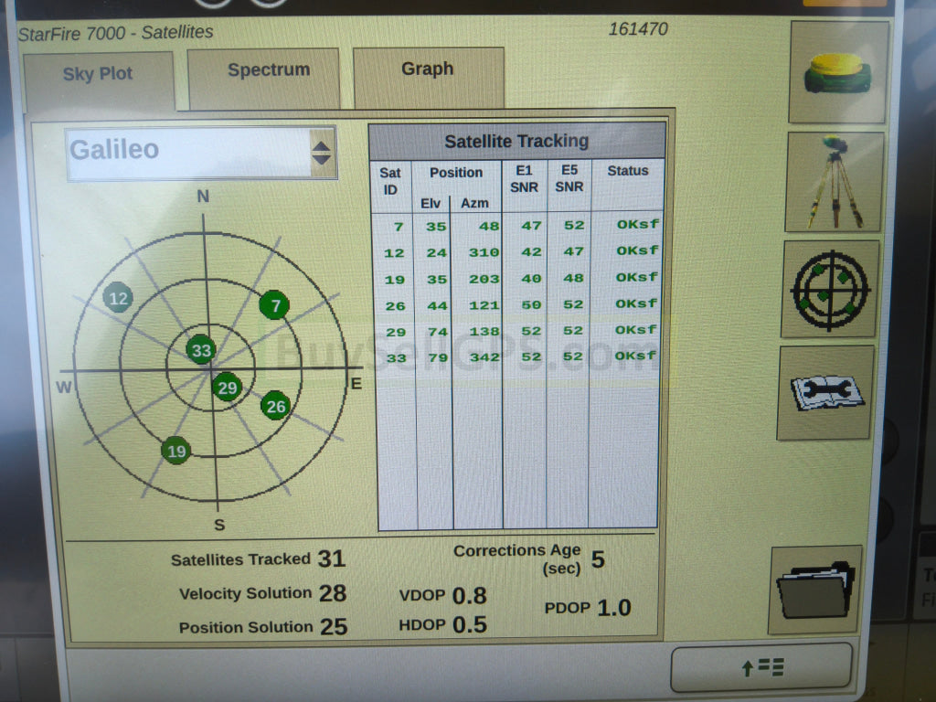Open the Galileo constellation dropdown

(202, 153)
